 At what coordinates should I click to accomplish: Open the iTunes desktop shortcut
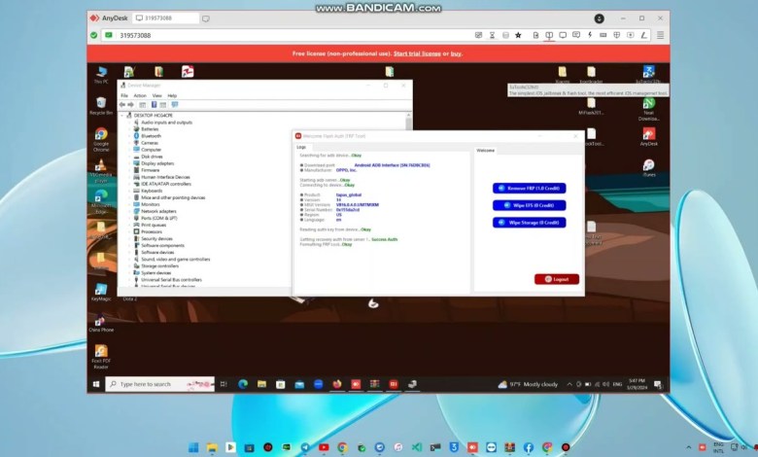(x=648, y=166)
